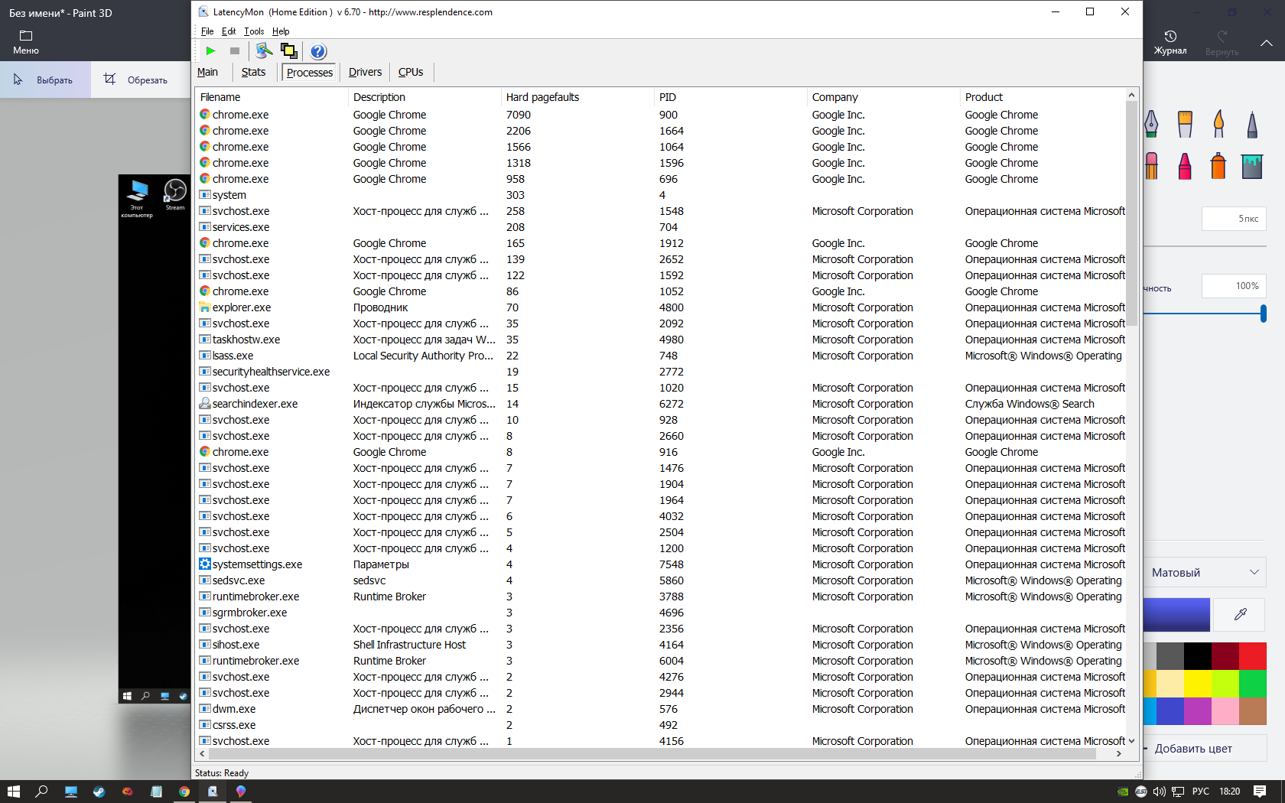Open the notepad app icon in the taskbar
Viewport: 1285px width, 803px height.
pos(156,792)
